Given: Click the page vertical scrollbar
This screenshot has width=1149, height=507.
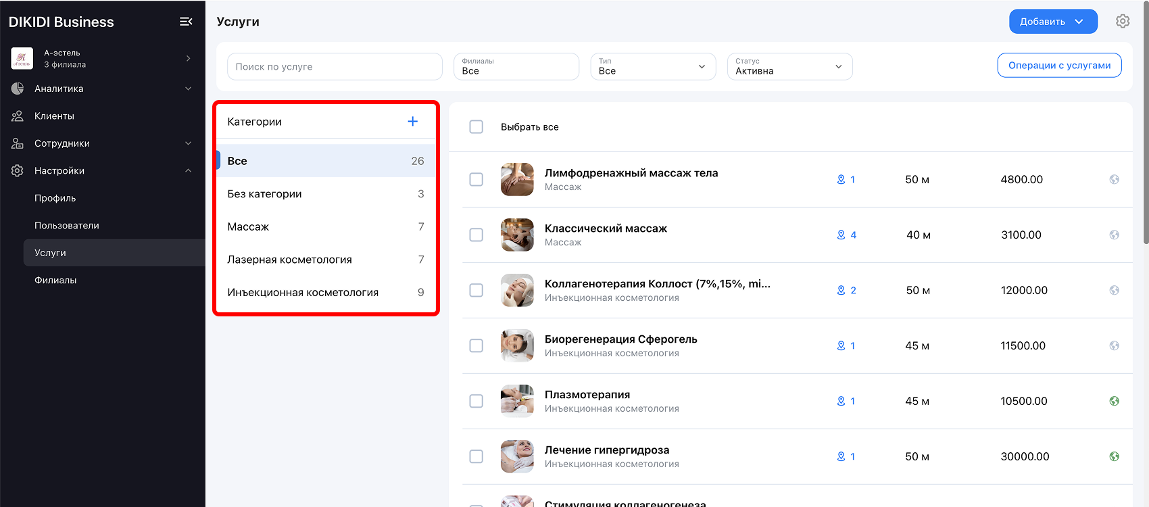Looking at the screenshot, I should pyautogui.click(x=1146, y=122).
